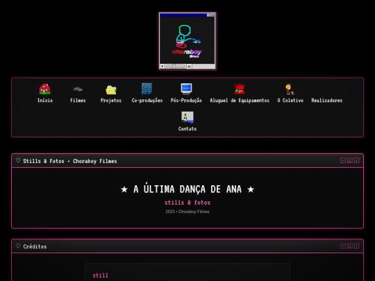Go to Aluguel de Equipamentos label

240,101
